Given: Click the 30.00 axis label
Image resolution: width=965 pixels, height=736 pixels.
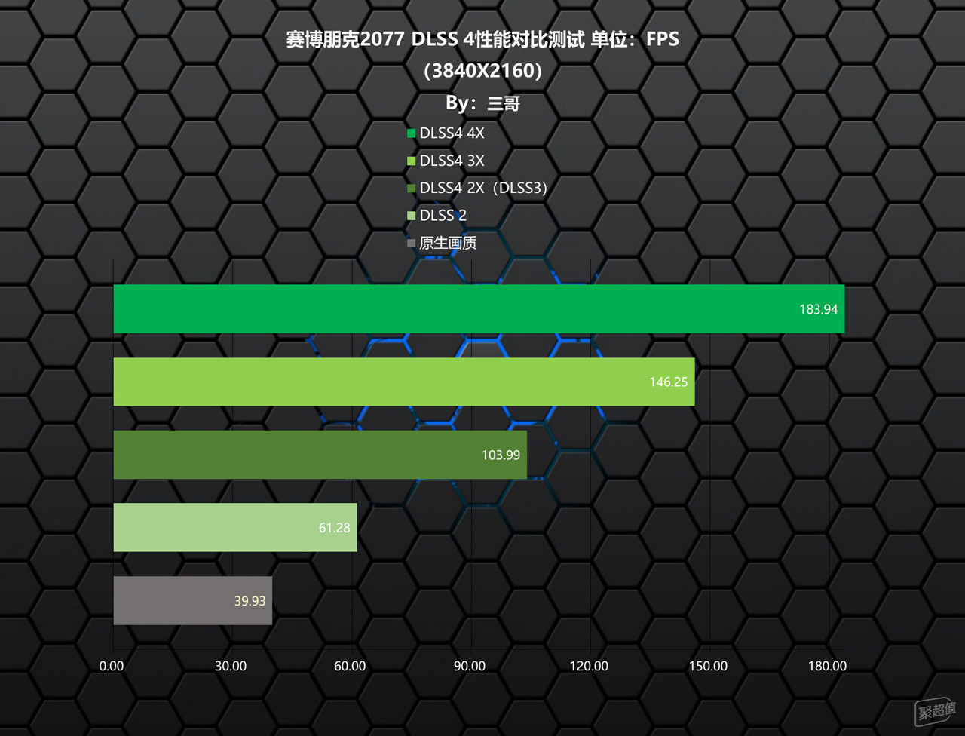Looking at the screenshot, I should (230, 666).
